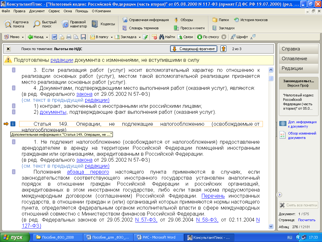Viewport: 322px width, 242px height.
Task: Click info marker beside paragraph 3 'Если реализация работ'
Action: pos(14,70)
